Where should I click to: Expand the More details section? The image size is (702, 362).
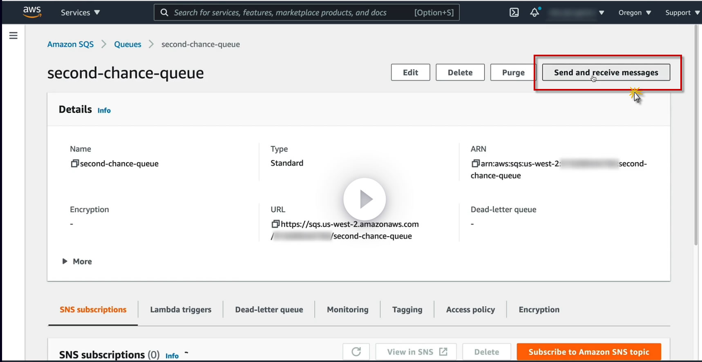point(77,261)
